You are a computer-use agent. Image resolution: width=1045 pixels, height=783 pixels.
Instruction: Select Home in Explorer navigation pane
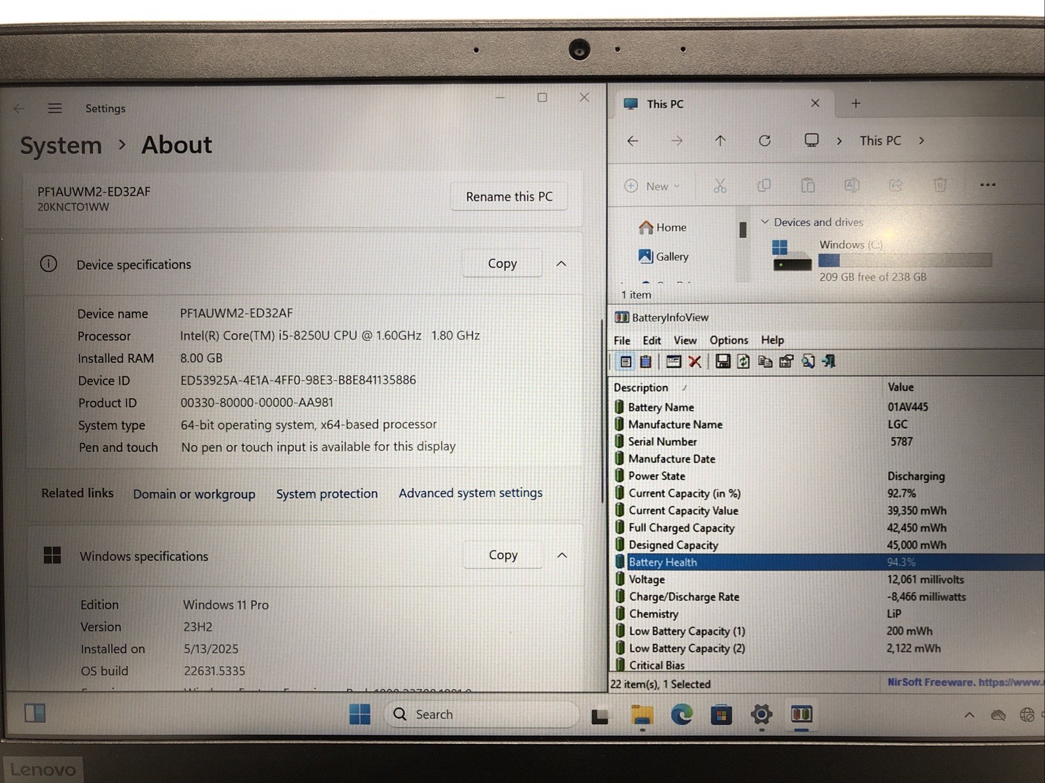click(663, 227)
